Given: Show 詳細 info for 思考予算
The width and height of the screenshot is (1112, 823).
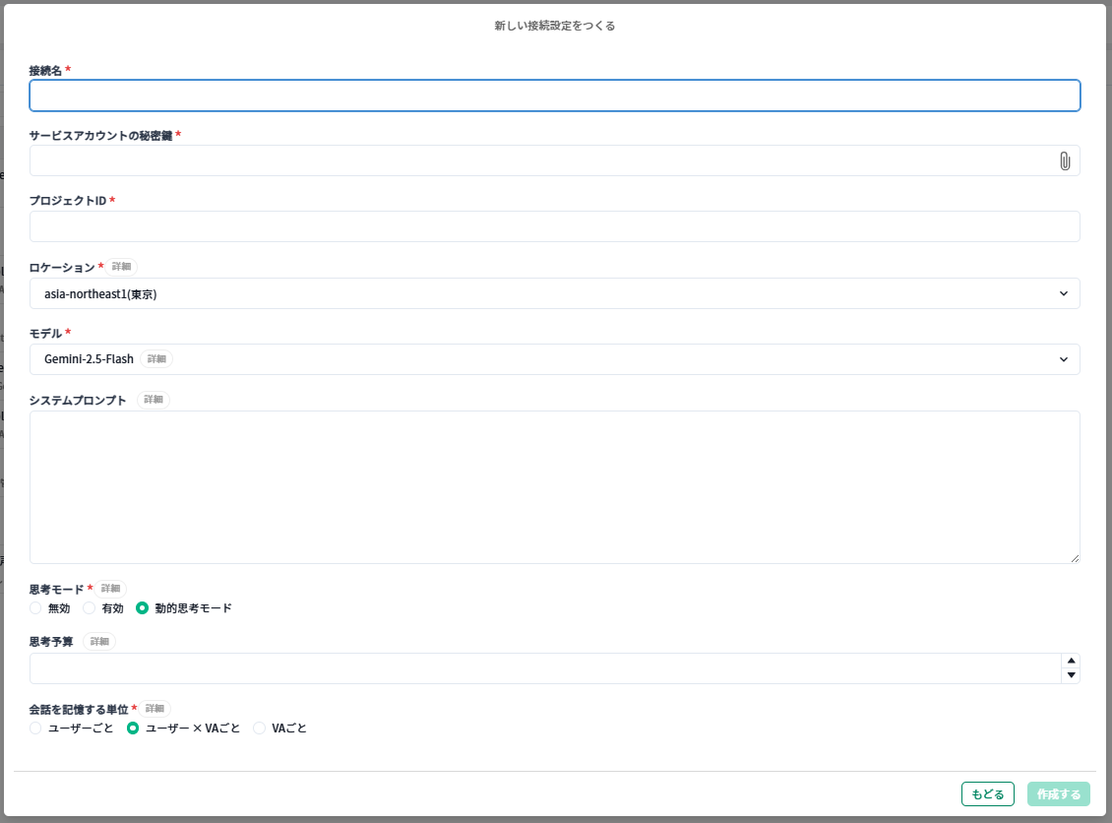Looking at the screenshot, I should 99,641.
